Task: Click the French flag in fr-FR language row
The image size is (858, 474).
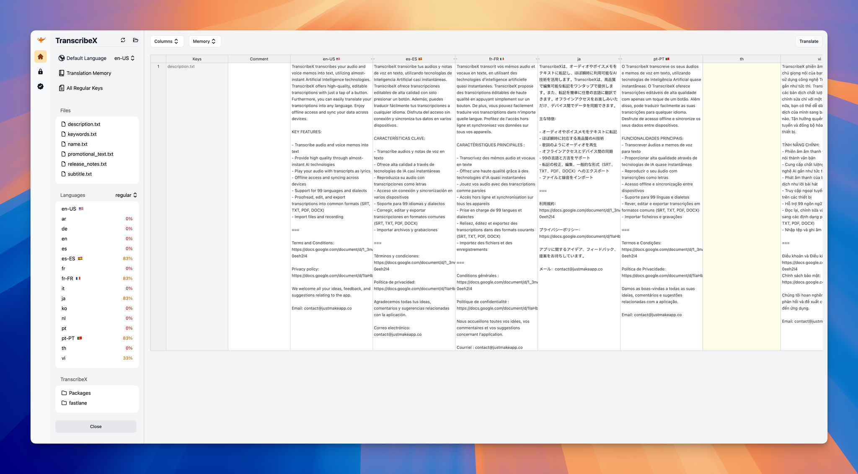Action: click(x=78, y=278)
